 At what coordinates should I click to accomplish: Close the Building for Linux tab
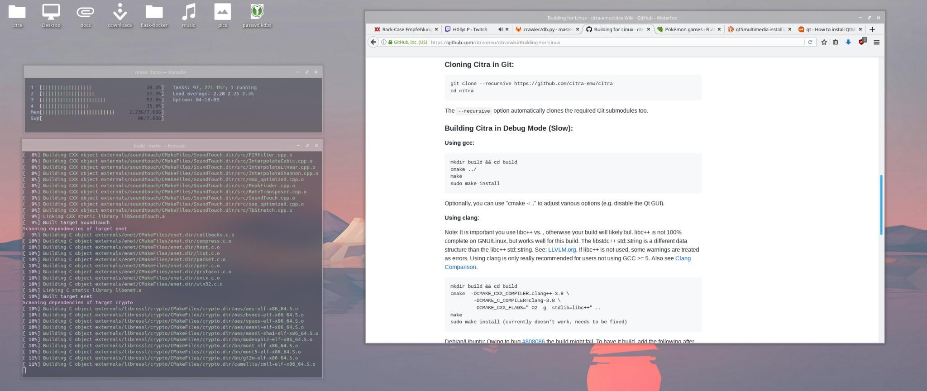(x=649, y=29)
